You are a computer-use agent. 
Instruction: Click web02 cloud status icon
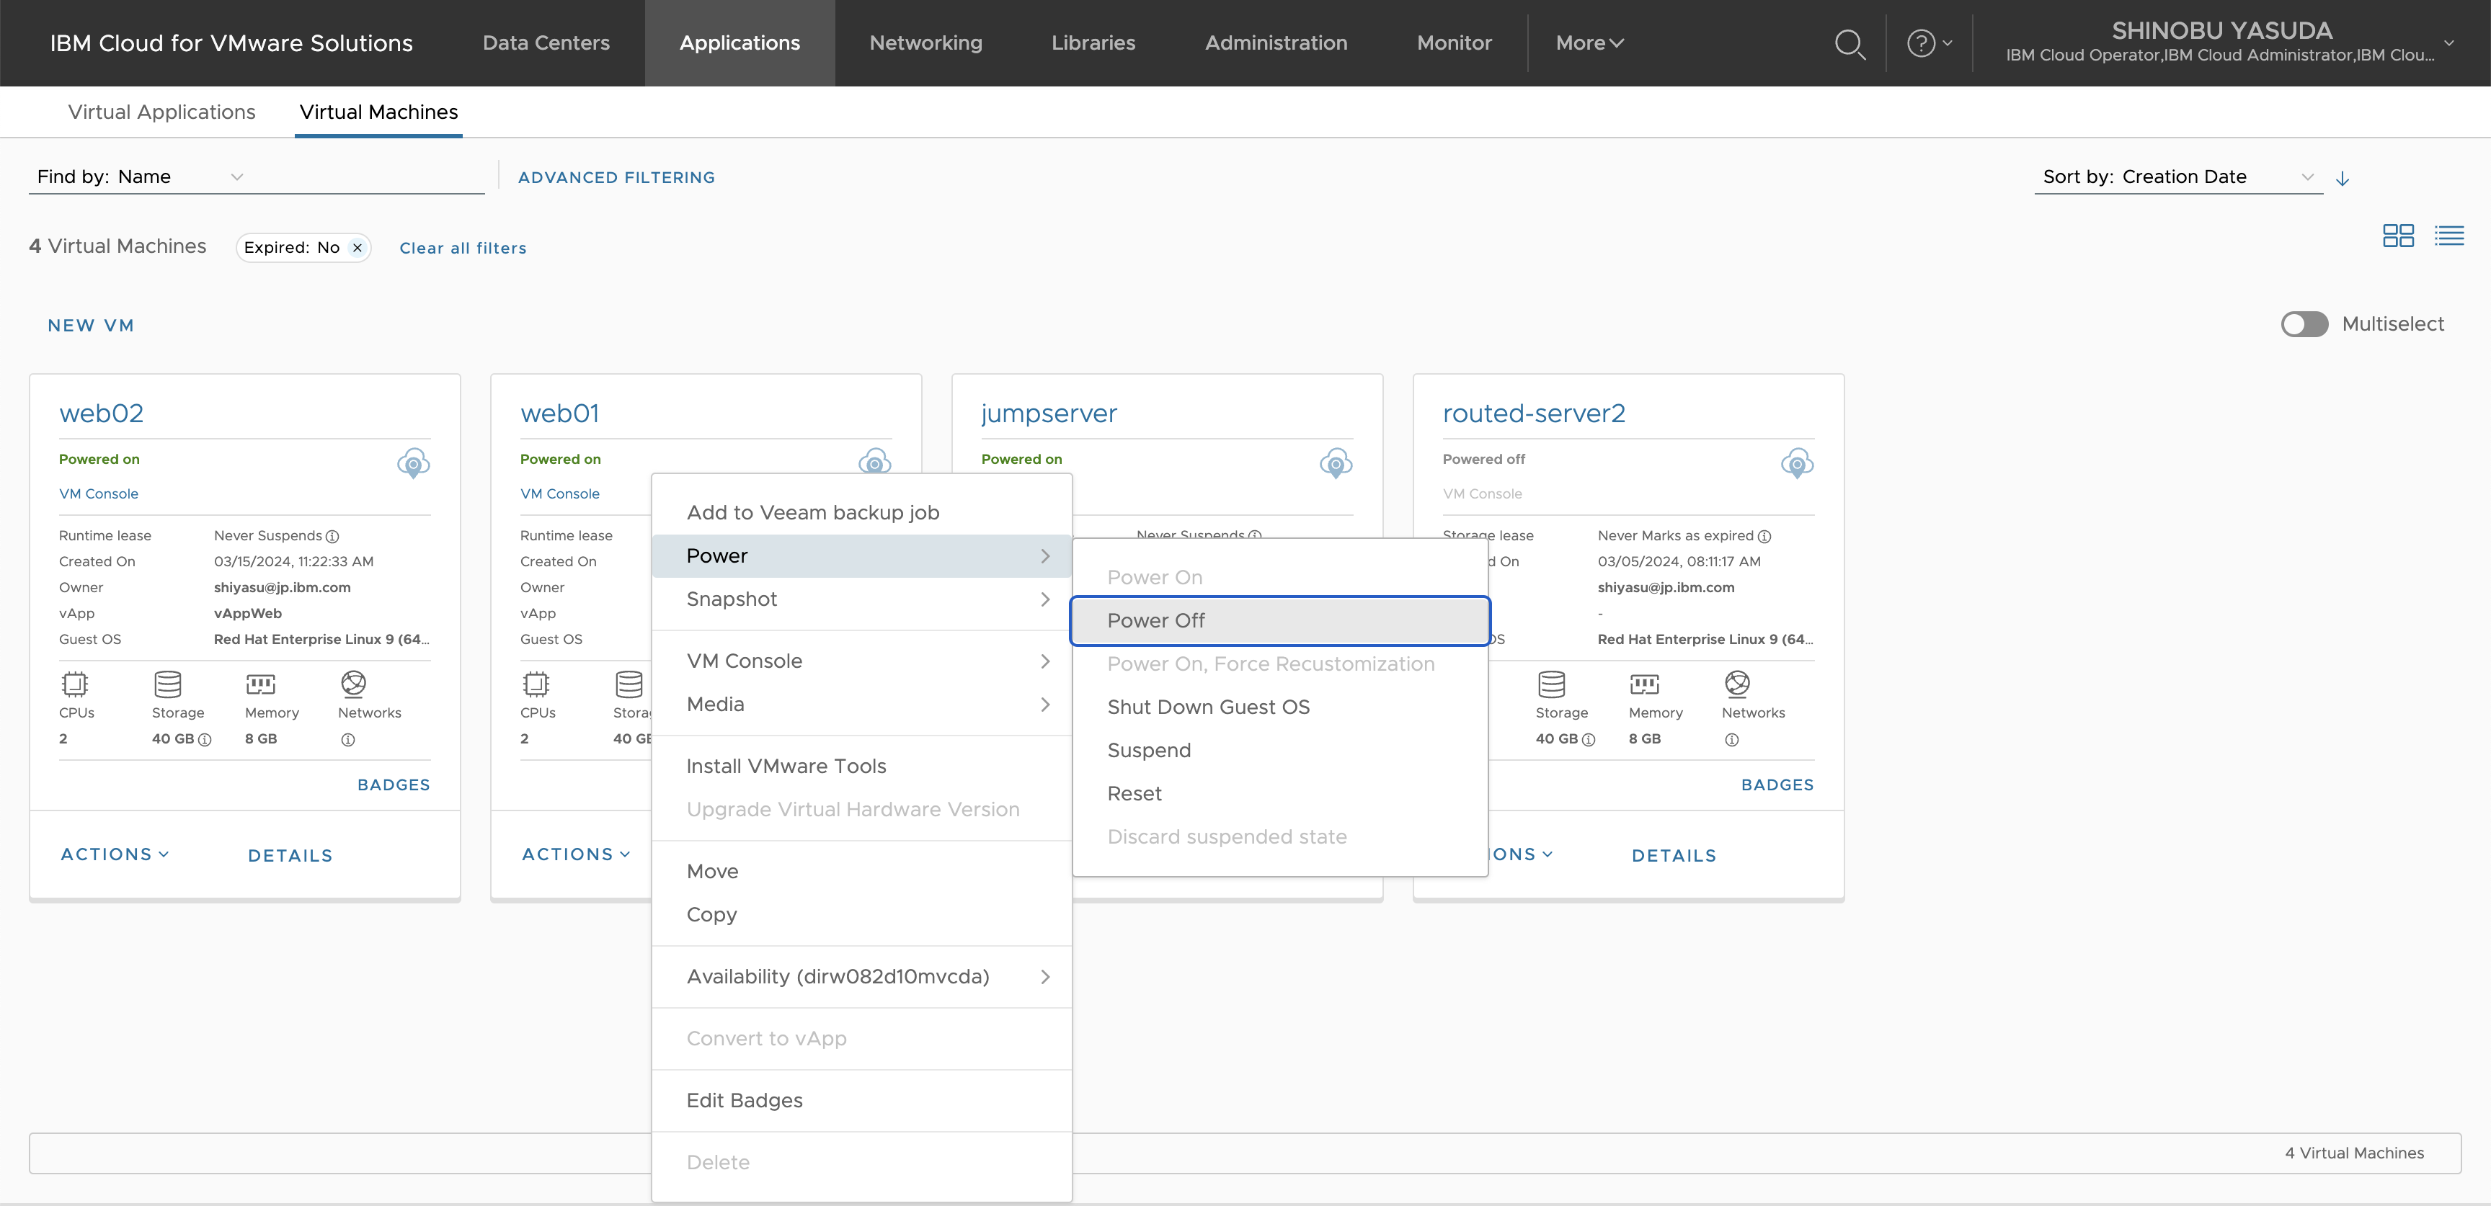[x=414, y=463]
